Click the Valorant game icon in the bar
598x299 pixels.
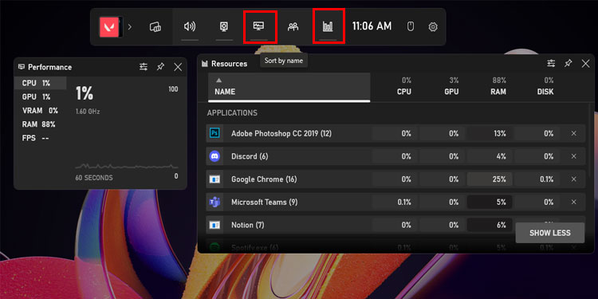[109, 26]
